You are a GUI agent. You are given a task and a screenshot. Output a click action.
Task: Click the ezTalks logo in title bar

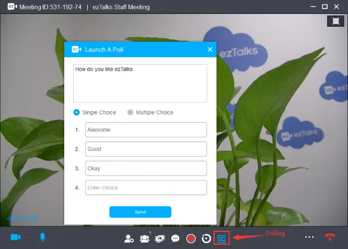pyautogui.click(x=12, y=6)
